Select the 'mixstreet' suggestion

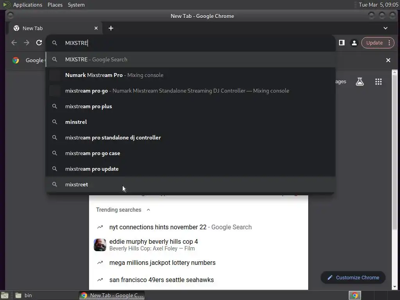[x=190, y=184]
